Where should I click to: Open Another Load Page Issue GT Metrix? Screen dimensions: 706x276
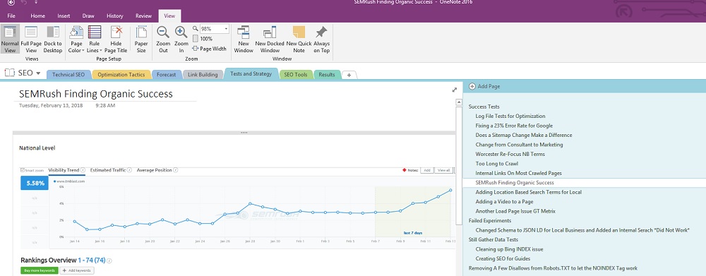[515, 211]
